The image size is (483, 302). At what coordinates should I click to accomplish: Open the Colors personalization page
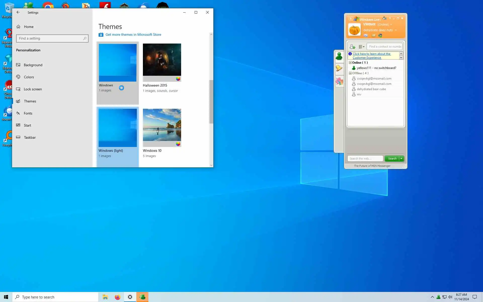[x=29, y=77]
